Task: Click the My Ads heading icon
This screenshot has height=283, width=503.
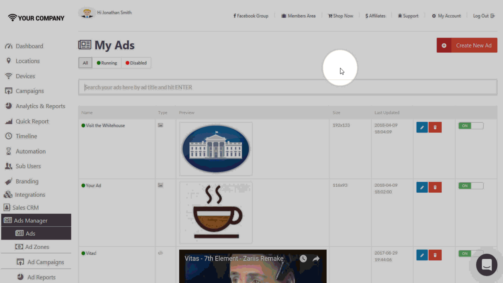Action: pyautogui.click(x=85, y=45)
